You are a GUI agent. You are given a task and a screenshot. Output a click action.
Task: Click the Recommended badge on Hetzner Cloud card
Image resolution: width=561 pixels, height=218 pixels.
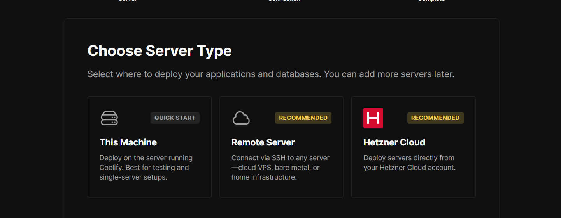435,118
